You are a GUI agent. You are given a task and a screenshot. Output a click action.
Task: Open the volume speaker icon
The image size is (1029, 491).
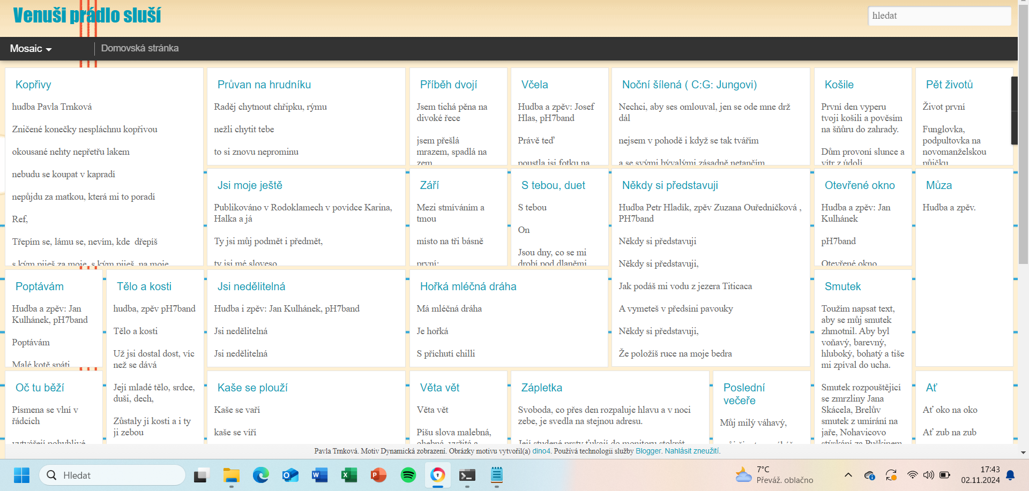(x=929, y=475)
